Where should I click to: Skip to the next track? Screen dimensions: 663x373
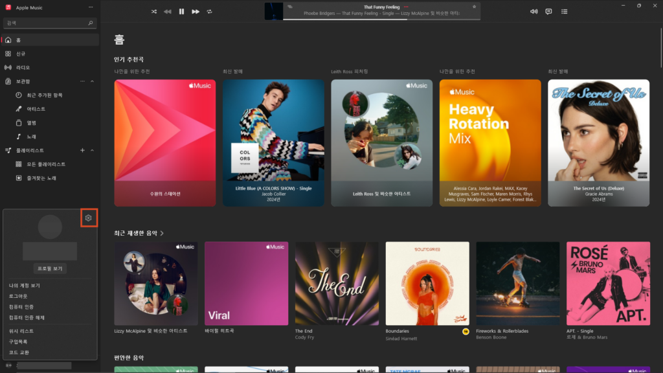(x=196, y=12)
